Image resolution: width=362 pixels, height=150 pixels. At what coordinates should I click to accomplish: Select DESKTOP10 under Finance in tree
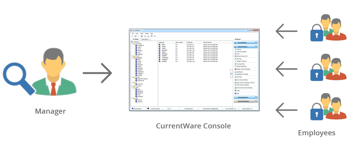tap(140, 81)
